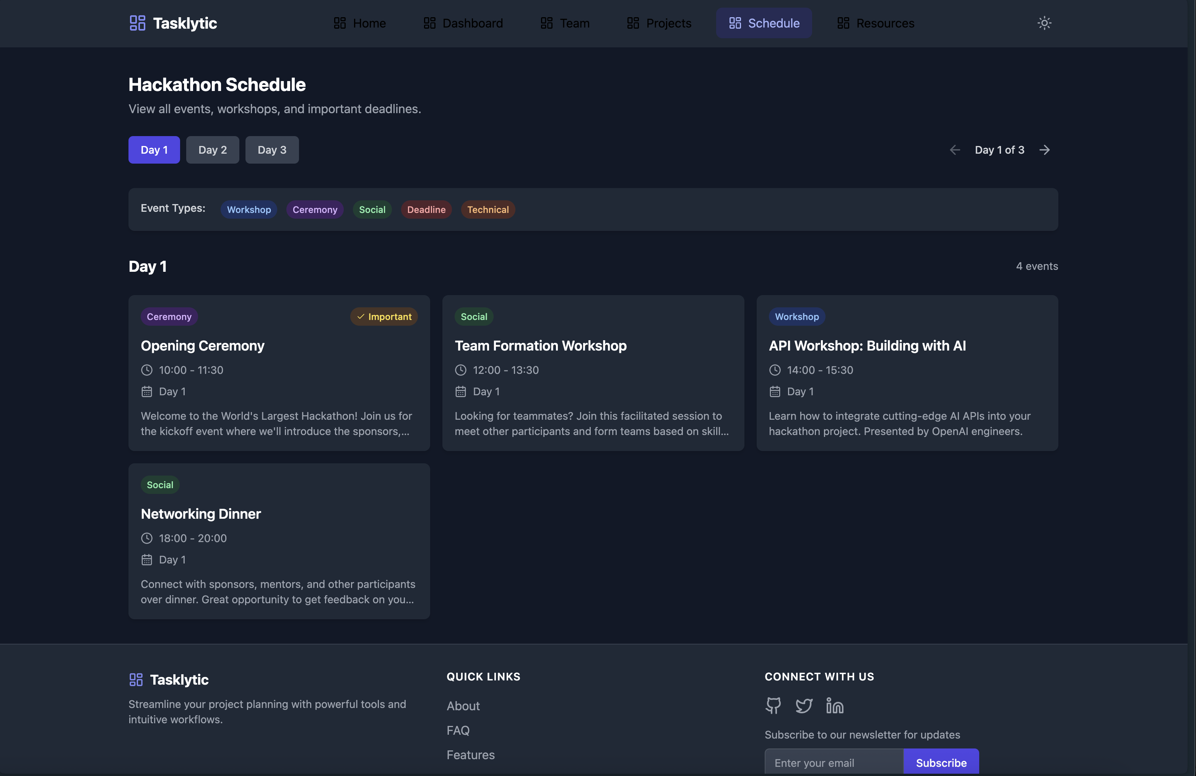Select the Technical event type chip
The image size is (1196, 776).
pyautogui.click(x=487, y=209)
